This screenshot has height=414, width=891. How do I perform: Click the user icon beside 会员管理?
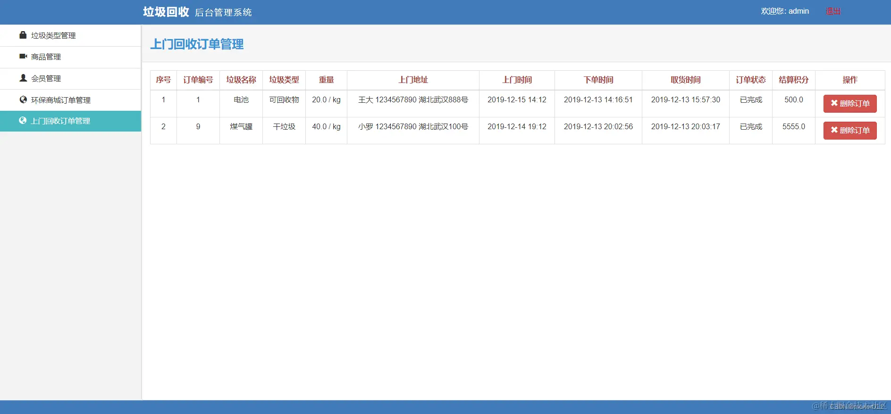point(23,78)
